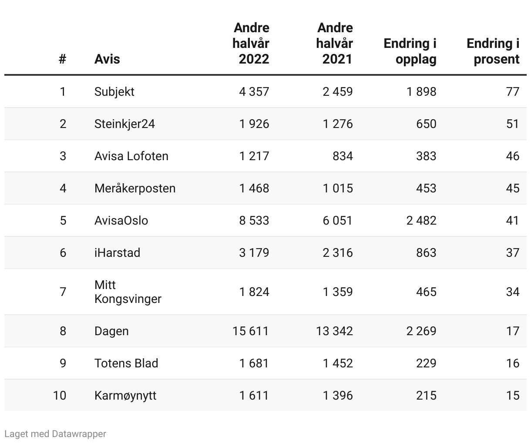Click AvisaOslo's 2 482 change value

(421, 220)
